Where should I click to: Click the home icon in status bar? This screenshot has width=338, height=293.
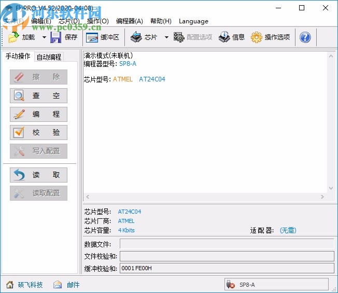point(10,285)
